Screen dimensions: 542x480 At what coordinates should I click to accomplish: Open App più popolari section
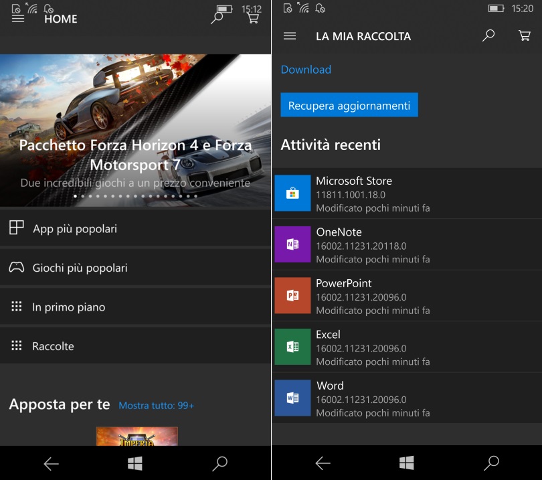135,228
